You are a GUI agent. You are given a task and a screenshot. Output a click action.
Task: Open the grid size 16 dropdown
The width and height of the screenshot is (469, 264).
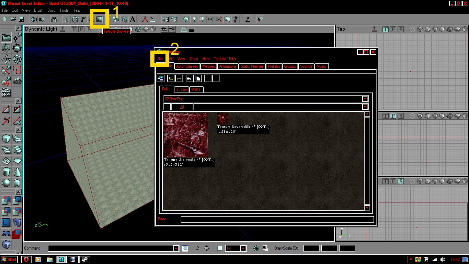tap(243, 248)
